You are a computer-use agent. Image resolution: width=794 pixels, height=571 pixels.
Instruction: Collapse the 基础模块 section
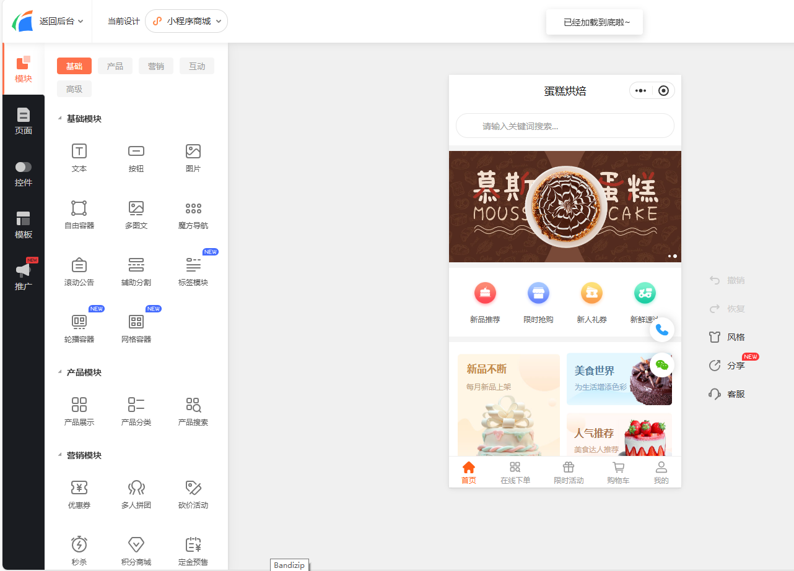point(59,119)
